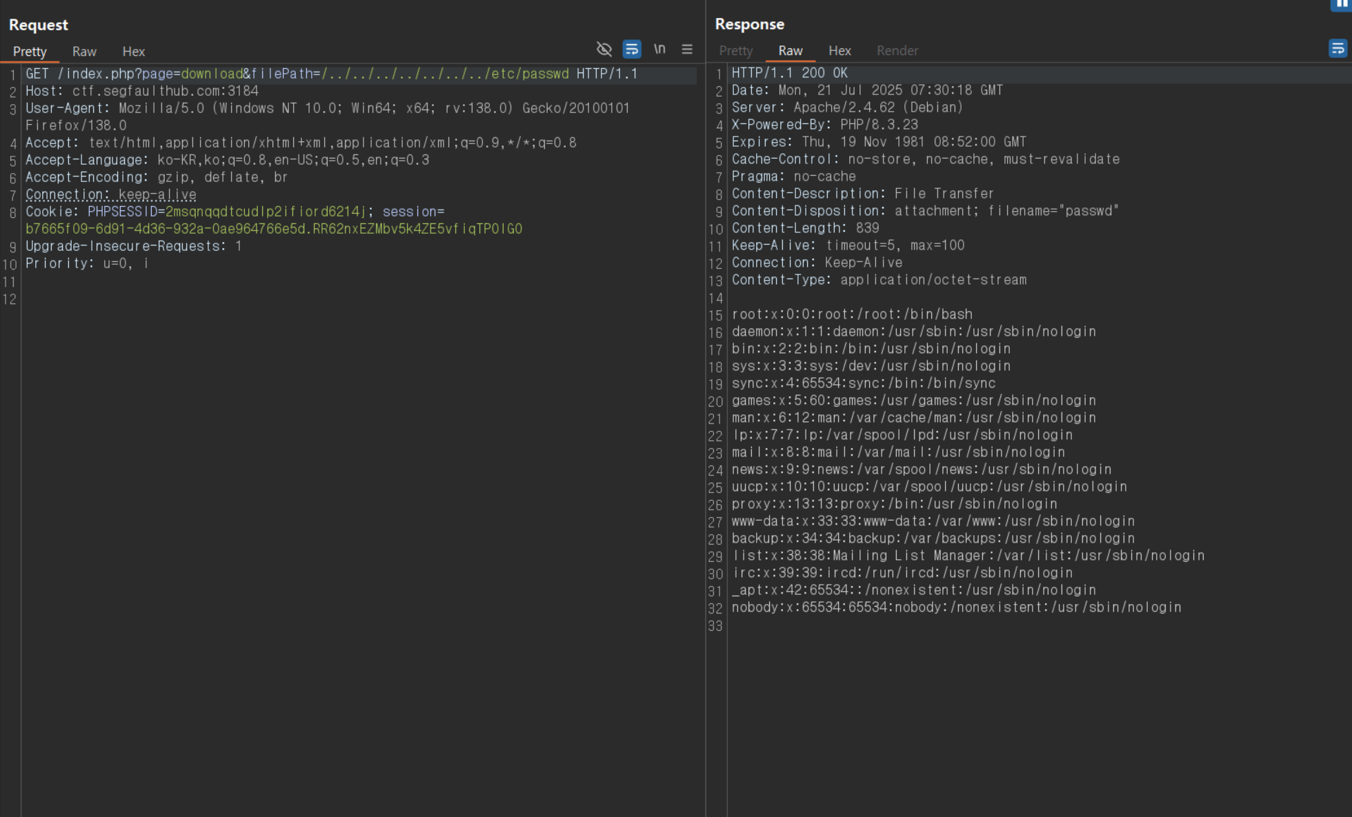Image resolution: width=1352 pixels, height=817 pixels.
Task: Toggle line wrap icon in Response panel
Action: (1338, 48)
